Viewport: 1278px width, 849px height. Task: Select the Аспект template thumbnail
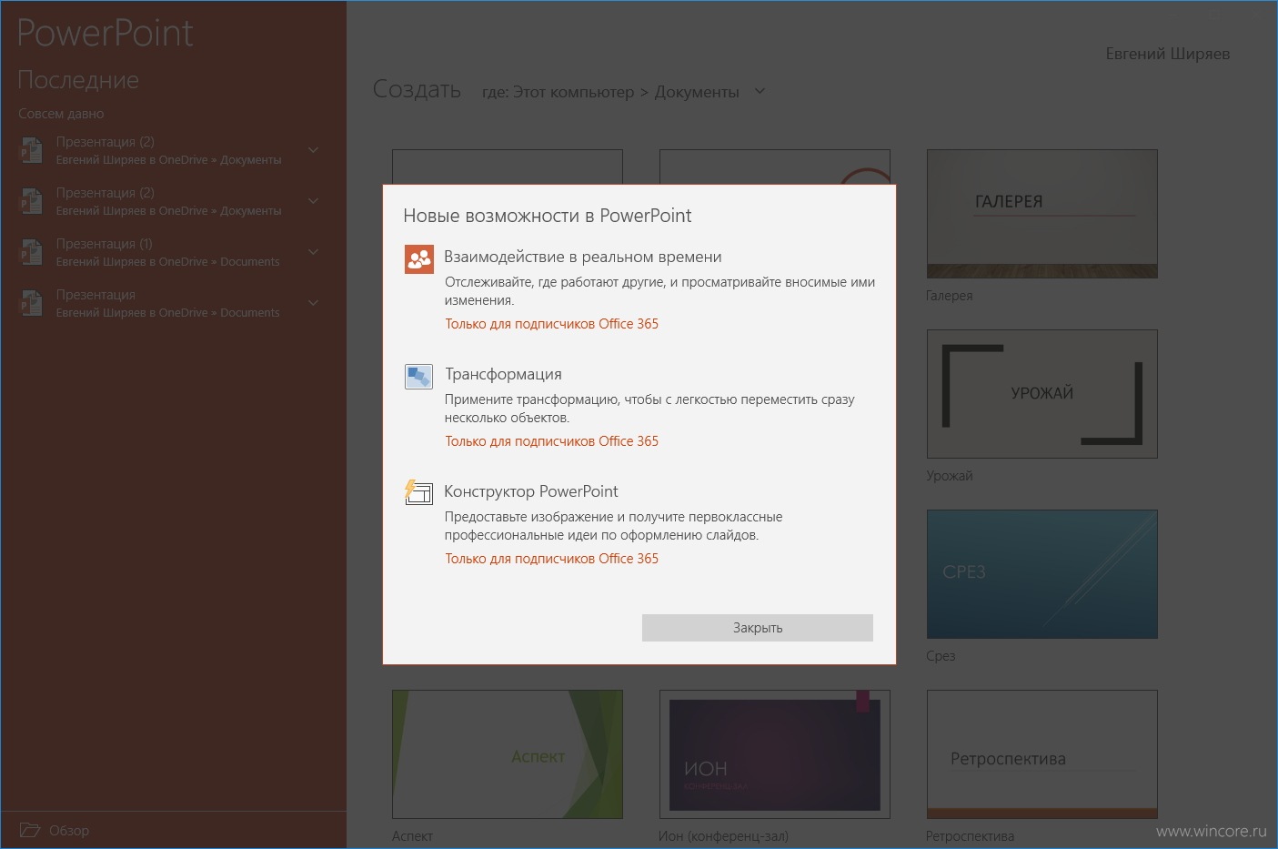[x=507, y=754]
